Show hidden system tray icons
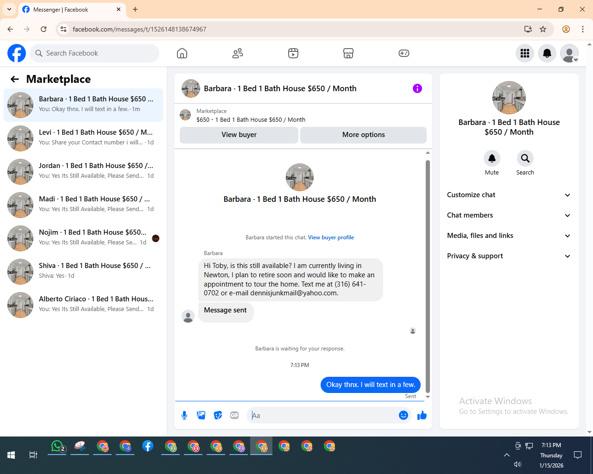 [x=507, y=455]
